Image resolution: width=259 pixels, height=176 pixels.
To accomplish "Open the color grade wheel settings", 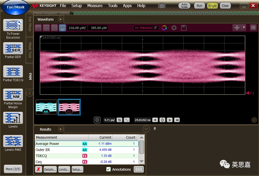I will [164, 28].
